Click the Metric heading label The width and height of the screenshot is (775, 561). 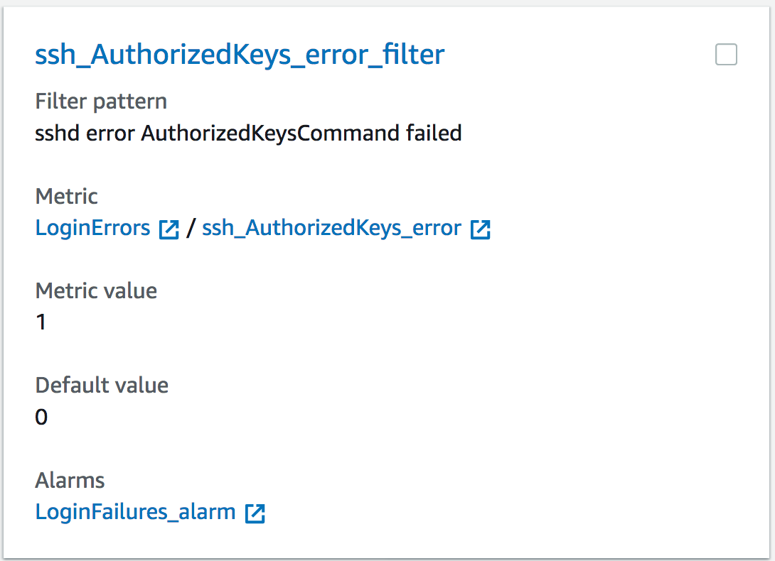[67, 197]
